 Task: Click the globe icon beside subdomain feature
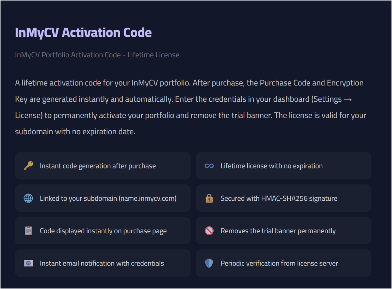(x=28, y=198)
